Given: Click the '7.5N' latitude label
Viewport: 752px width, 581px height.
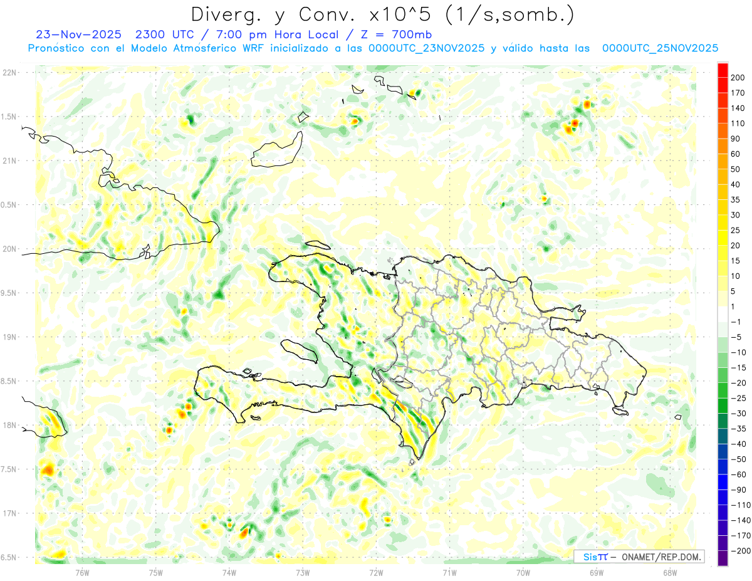Looking at the screenshot, I should pyautogui.click(x=9, y=469).
